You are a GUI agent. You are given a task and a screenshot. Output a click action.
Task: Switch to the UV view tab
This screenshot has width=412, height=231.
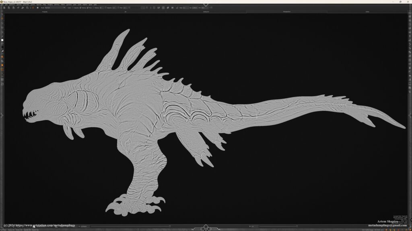click(125, 12)
